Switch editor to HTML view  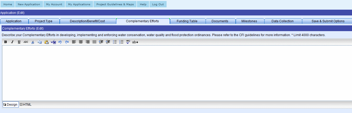tap(26, 105)
